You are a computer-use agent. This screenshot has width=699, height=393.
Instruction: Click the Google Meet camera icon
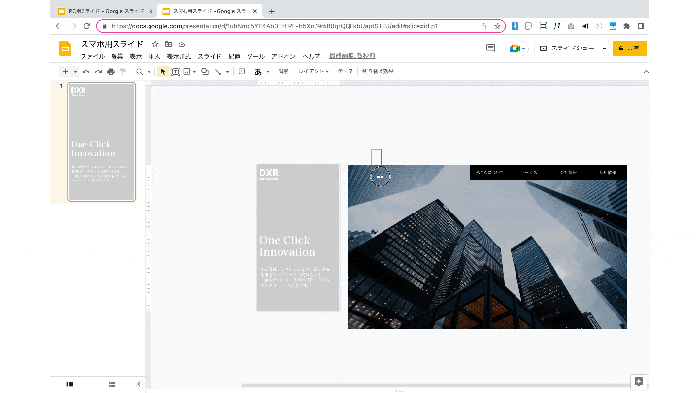[x=516, y=48]
